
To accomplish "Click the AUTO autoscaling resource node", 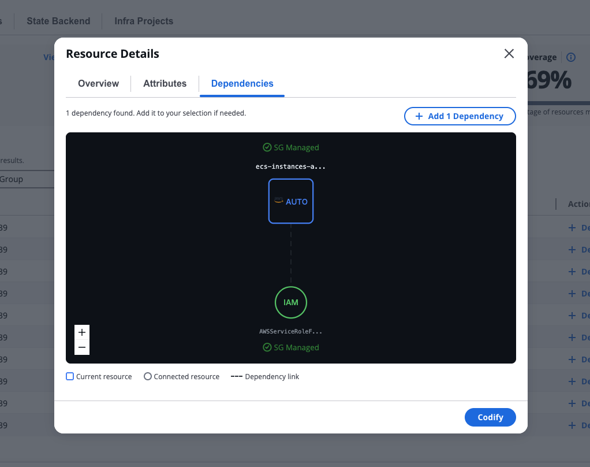I will pyautogui.click(x=291, y=201).
